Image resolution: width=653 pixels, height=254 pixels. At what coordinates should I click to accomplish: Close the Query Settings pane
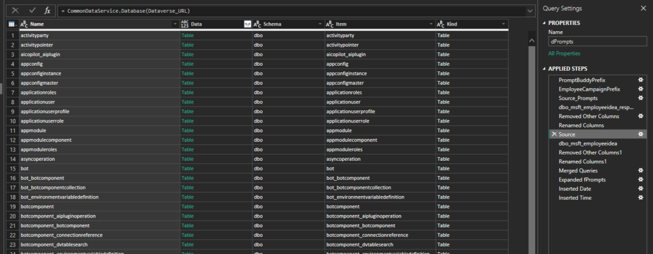click(643, 8)
